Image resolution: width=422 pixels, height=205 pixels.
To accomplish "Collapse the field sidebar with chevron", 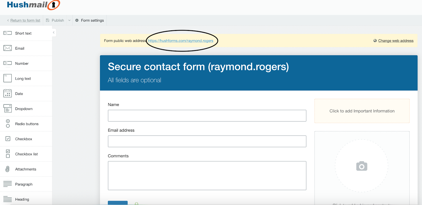I will (54, 33).
